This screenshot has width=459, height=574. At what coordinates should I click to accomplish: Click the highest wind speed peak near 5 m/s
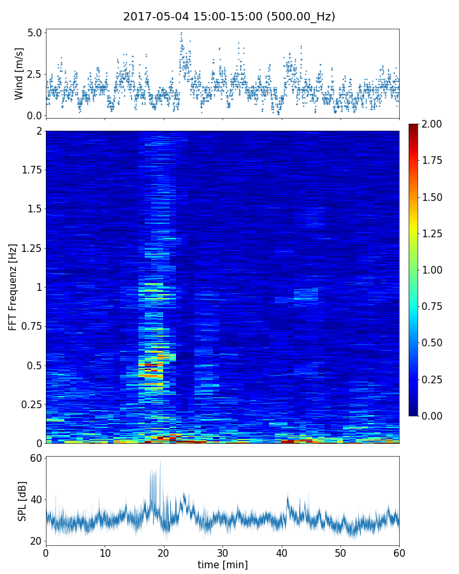click(x=181, y=33)
